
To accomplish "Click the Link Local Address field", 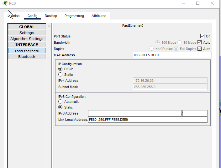I will [148, 120].
